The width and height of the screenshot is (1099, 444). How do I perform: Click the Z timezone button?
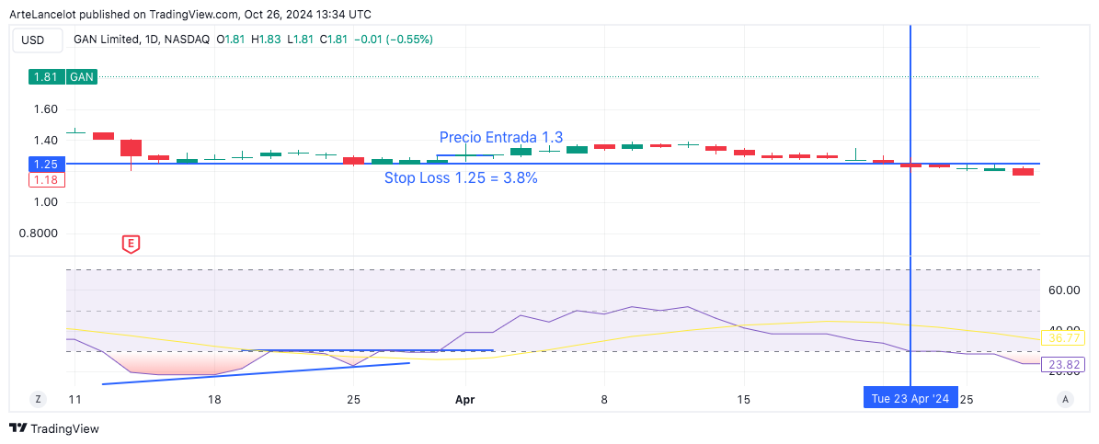[x=38, y=399]
